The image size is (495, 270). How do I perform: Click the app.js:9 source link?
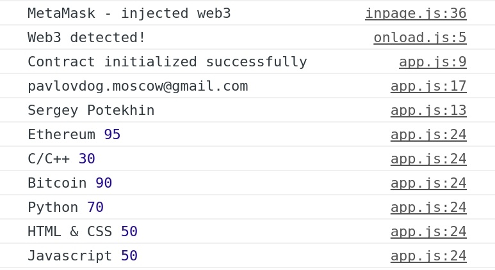(432, 62)
